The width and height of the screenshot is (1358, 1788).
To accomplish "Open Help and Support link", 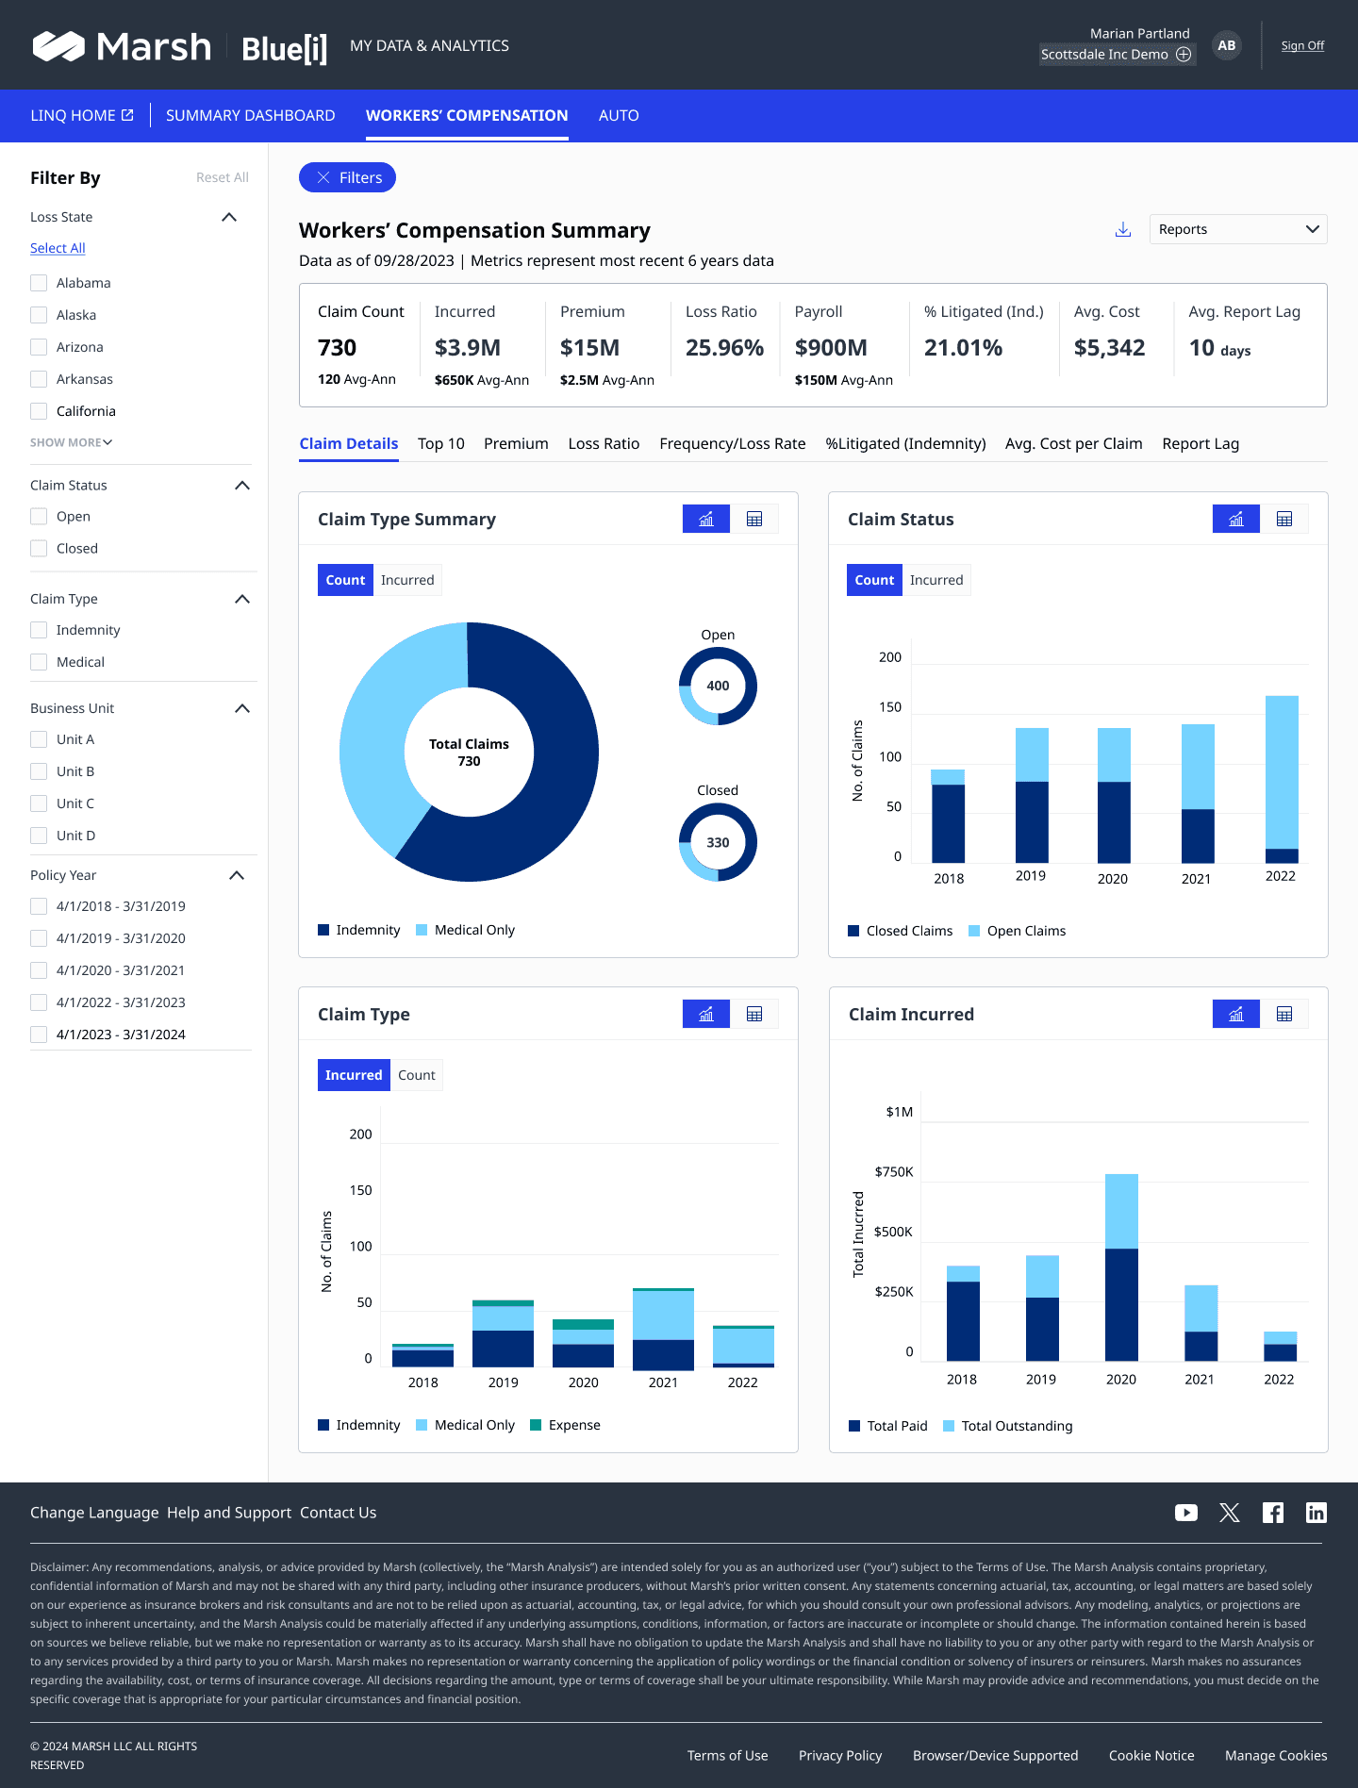I will pyautogui.click(x=229, y=1513).
